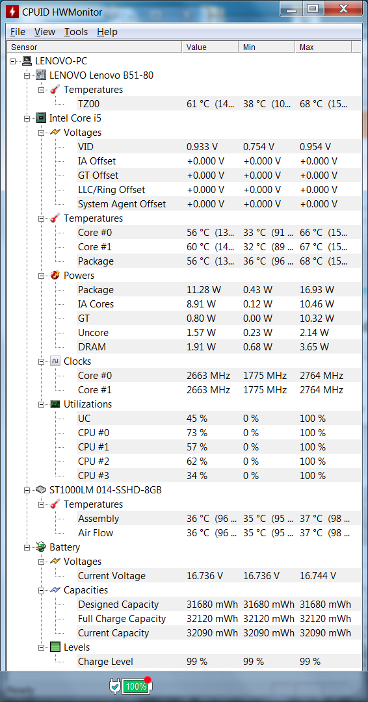
Task: Click the Intel Core i5 chip icon
Action: [41, 118]
